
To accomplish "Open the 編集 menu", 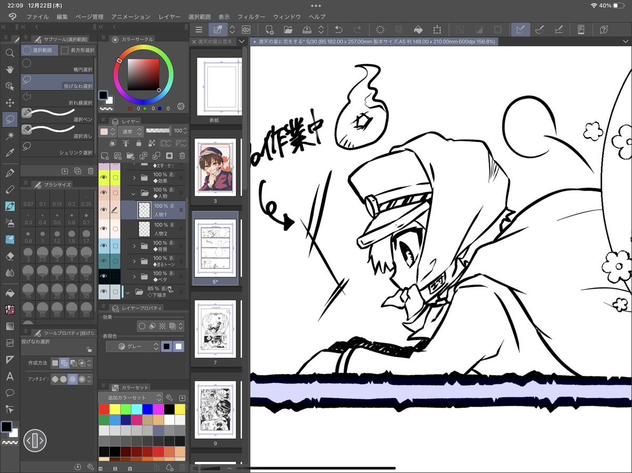I will [x=62, y=17].
